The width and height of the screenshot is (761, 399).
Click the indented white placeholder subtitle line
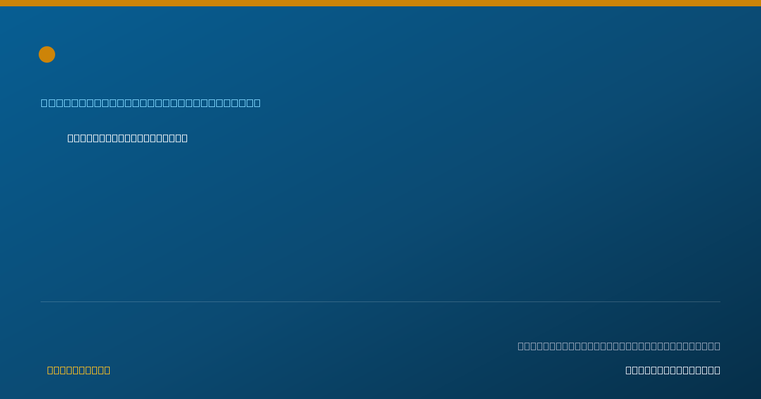point(127,138)
